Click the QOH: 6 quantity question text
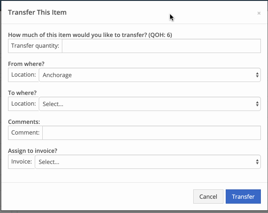This screenshot has height=213, width=268. [90, 35]
